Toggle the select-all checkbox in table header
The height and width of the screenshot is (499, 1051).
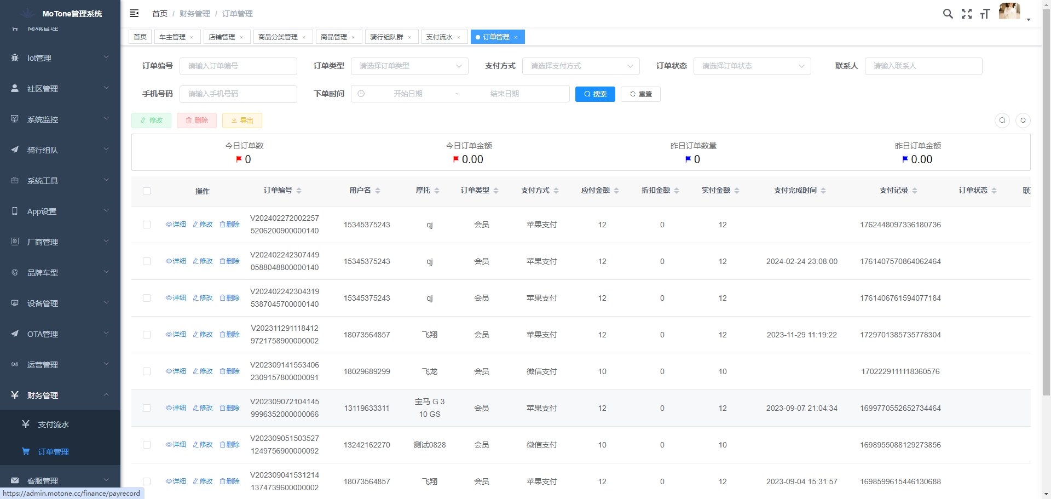pyautogui.click(x=147, y=191)
